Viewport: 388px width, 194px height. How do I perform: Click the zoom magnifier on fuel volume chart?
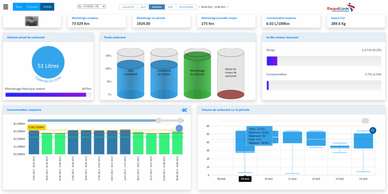(x=372, y=130)
